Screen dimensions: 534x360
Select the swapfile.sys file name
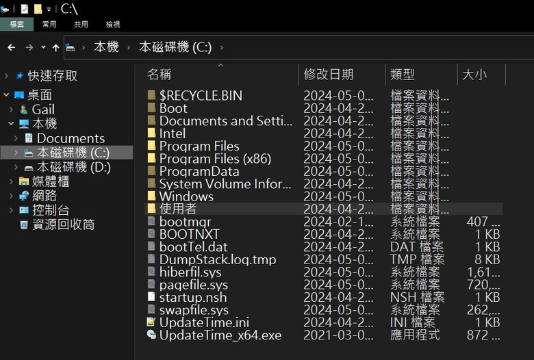[x=194, y=310]
